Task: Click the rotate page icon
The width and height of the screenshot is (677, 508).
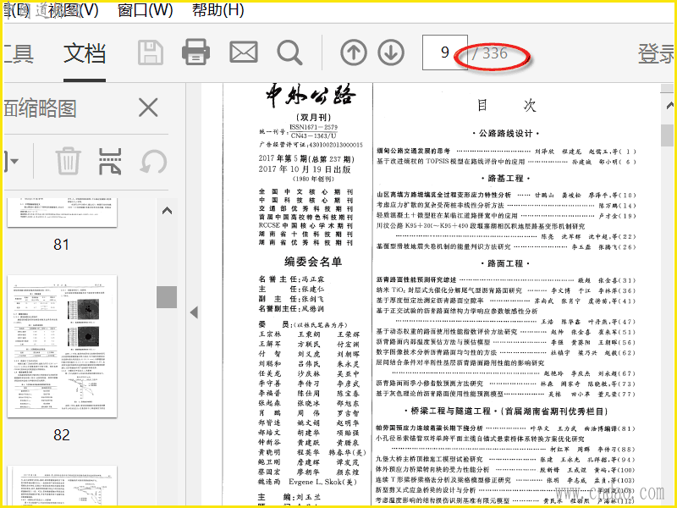Action: 153,162
